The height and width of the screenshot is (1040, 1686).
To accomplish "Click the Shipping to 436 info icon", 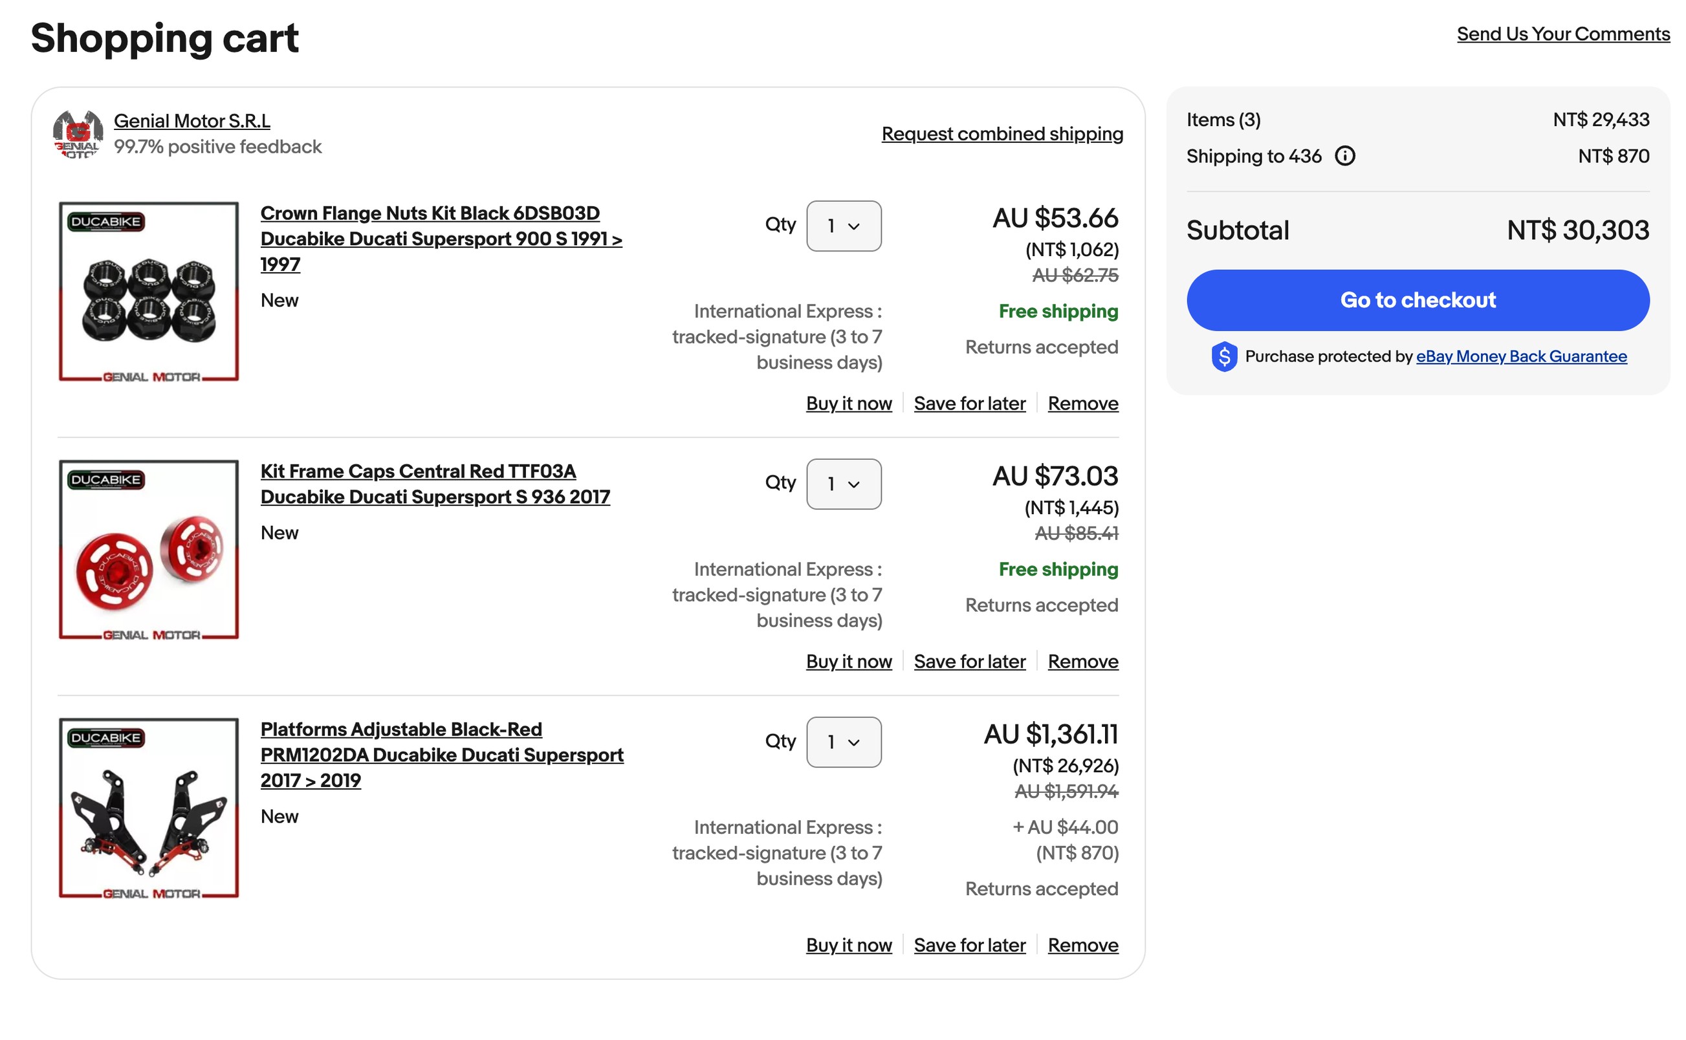I will coord(1344,156).
